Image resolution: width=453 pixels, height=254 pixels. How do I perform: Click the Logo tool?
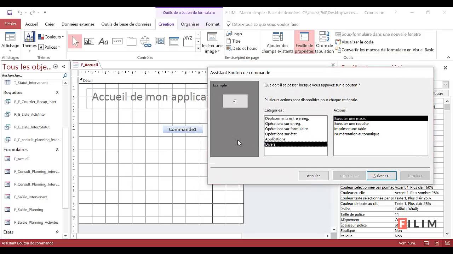[x=234, y=34]
